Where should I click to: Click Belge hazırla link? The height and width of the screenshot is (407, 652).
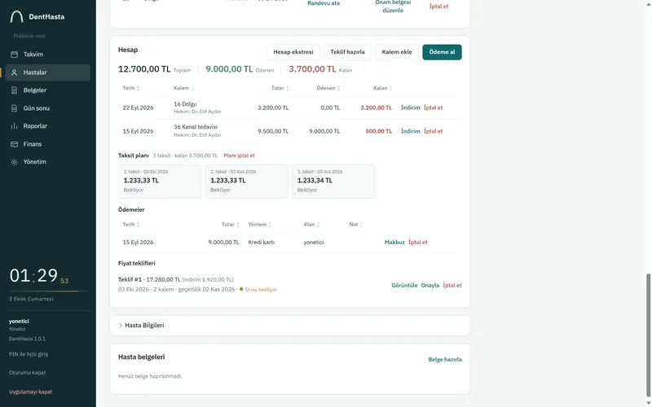445,360
